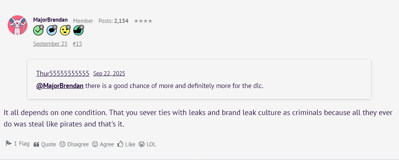Viewport: 399px width, 160px height.
Task: Click the flag icon below the post
Action: click(8, 144)
